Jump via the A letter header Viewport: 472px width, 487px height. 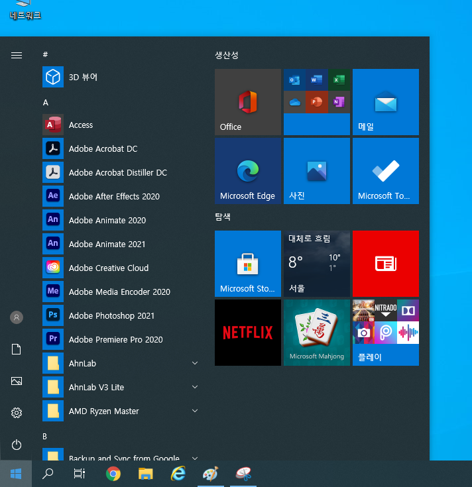[x=45, y=103]
